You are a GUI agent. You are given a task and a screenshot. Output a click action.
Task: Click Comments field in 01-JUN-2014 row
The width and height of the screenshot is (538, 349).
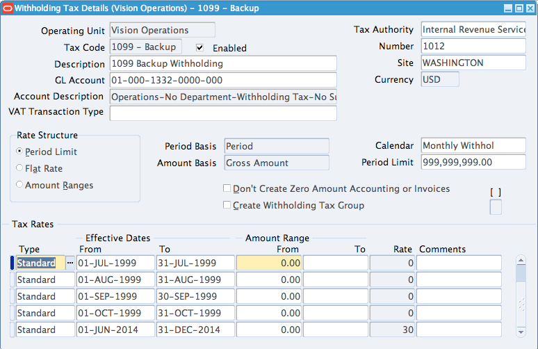click(x=459, y=330)
